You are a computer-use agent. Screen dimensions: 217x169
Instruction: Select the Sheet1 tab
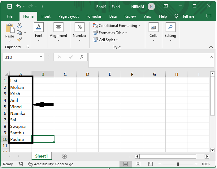(x=41, y=156)
